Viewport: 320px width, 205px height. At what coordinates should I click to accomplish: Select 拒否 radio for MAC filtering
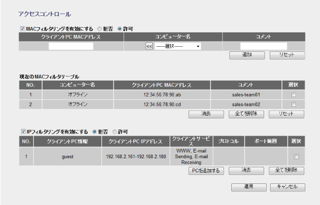click(x=99, y=29)
